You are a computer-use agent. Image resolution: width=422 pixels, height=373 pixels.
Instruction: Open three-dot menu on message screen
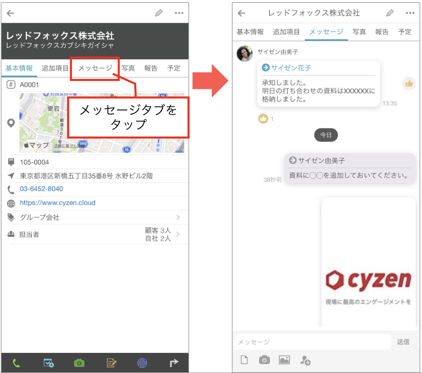pyautogui.click(x=410, y=13)
